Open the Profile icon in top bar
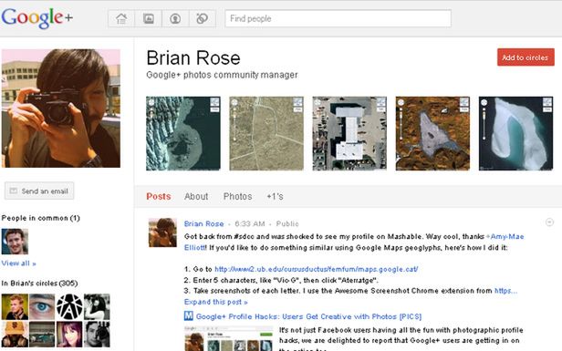Screen dimensions: 562x351 175,18
